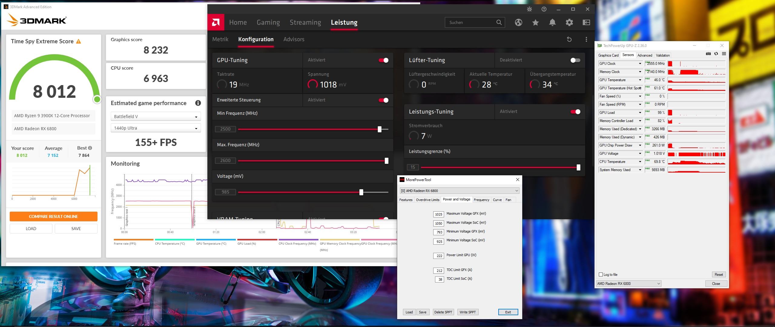
Task: Open the GPU selection dropdown at bottom of GPU-Z
Action: 628,284
